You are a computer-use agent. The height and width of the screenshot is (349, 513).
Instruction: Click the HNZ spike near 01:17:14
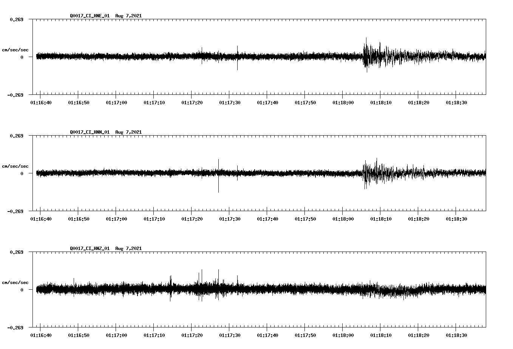tap(171, 288)
